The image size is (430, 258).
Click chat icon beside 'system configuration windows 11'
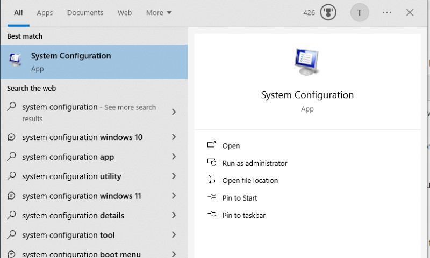(x=11, y=195)
